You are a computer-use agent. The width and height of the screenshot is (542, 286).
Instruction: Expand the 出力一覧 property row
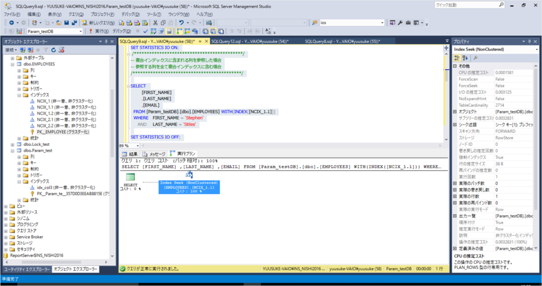point(455,216)
